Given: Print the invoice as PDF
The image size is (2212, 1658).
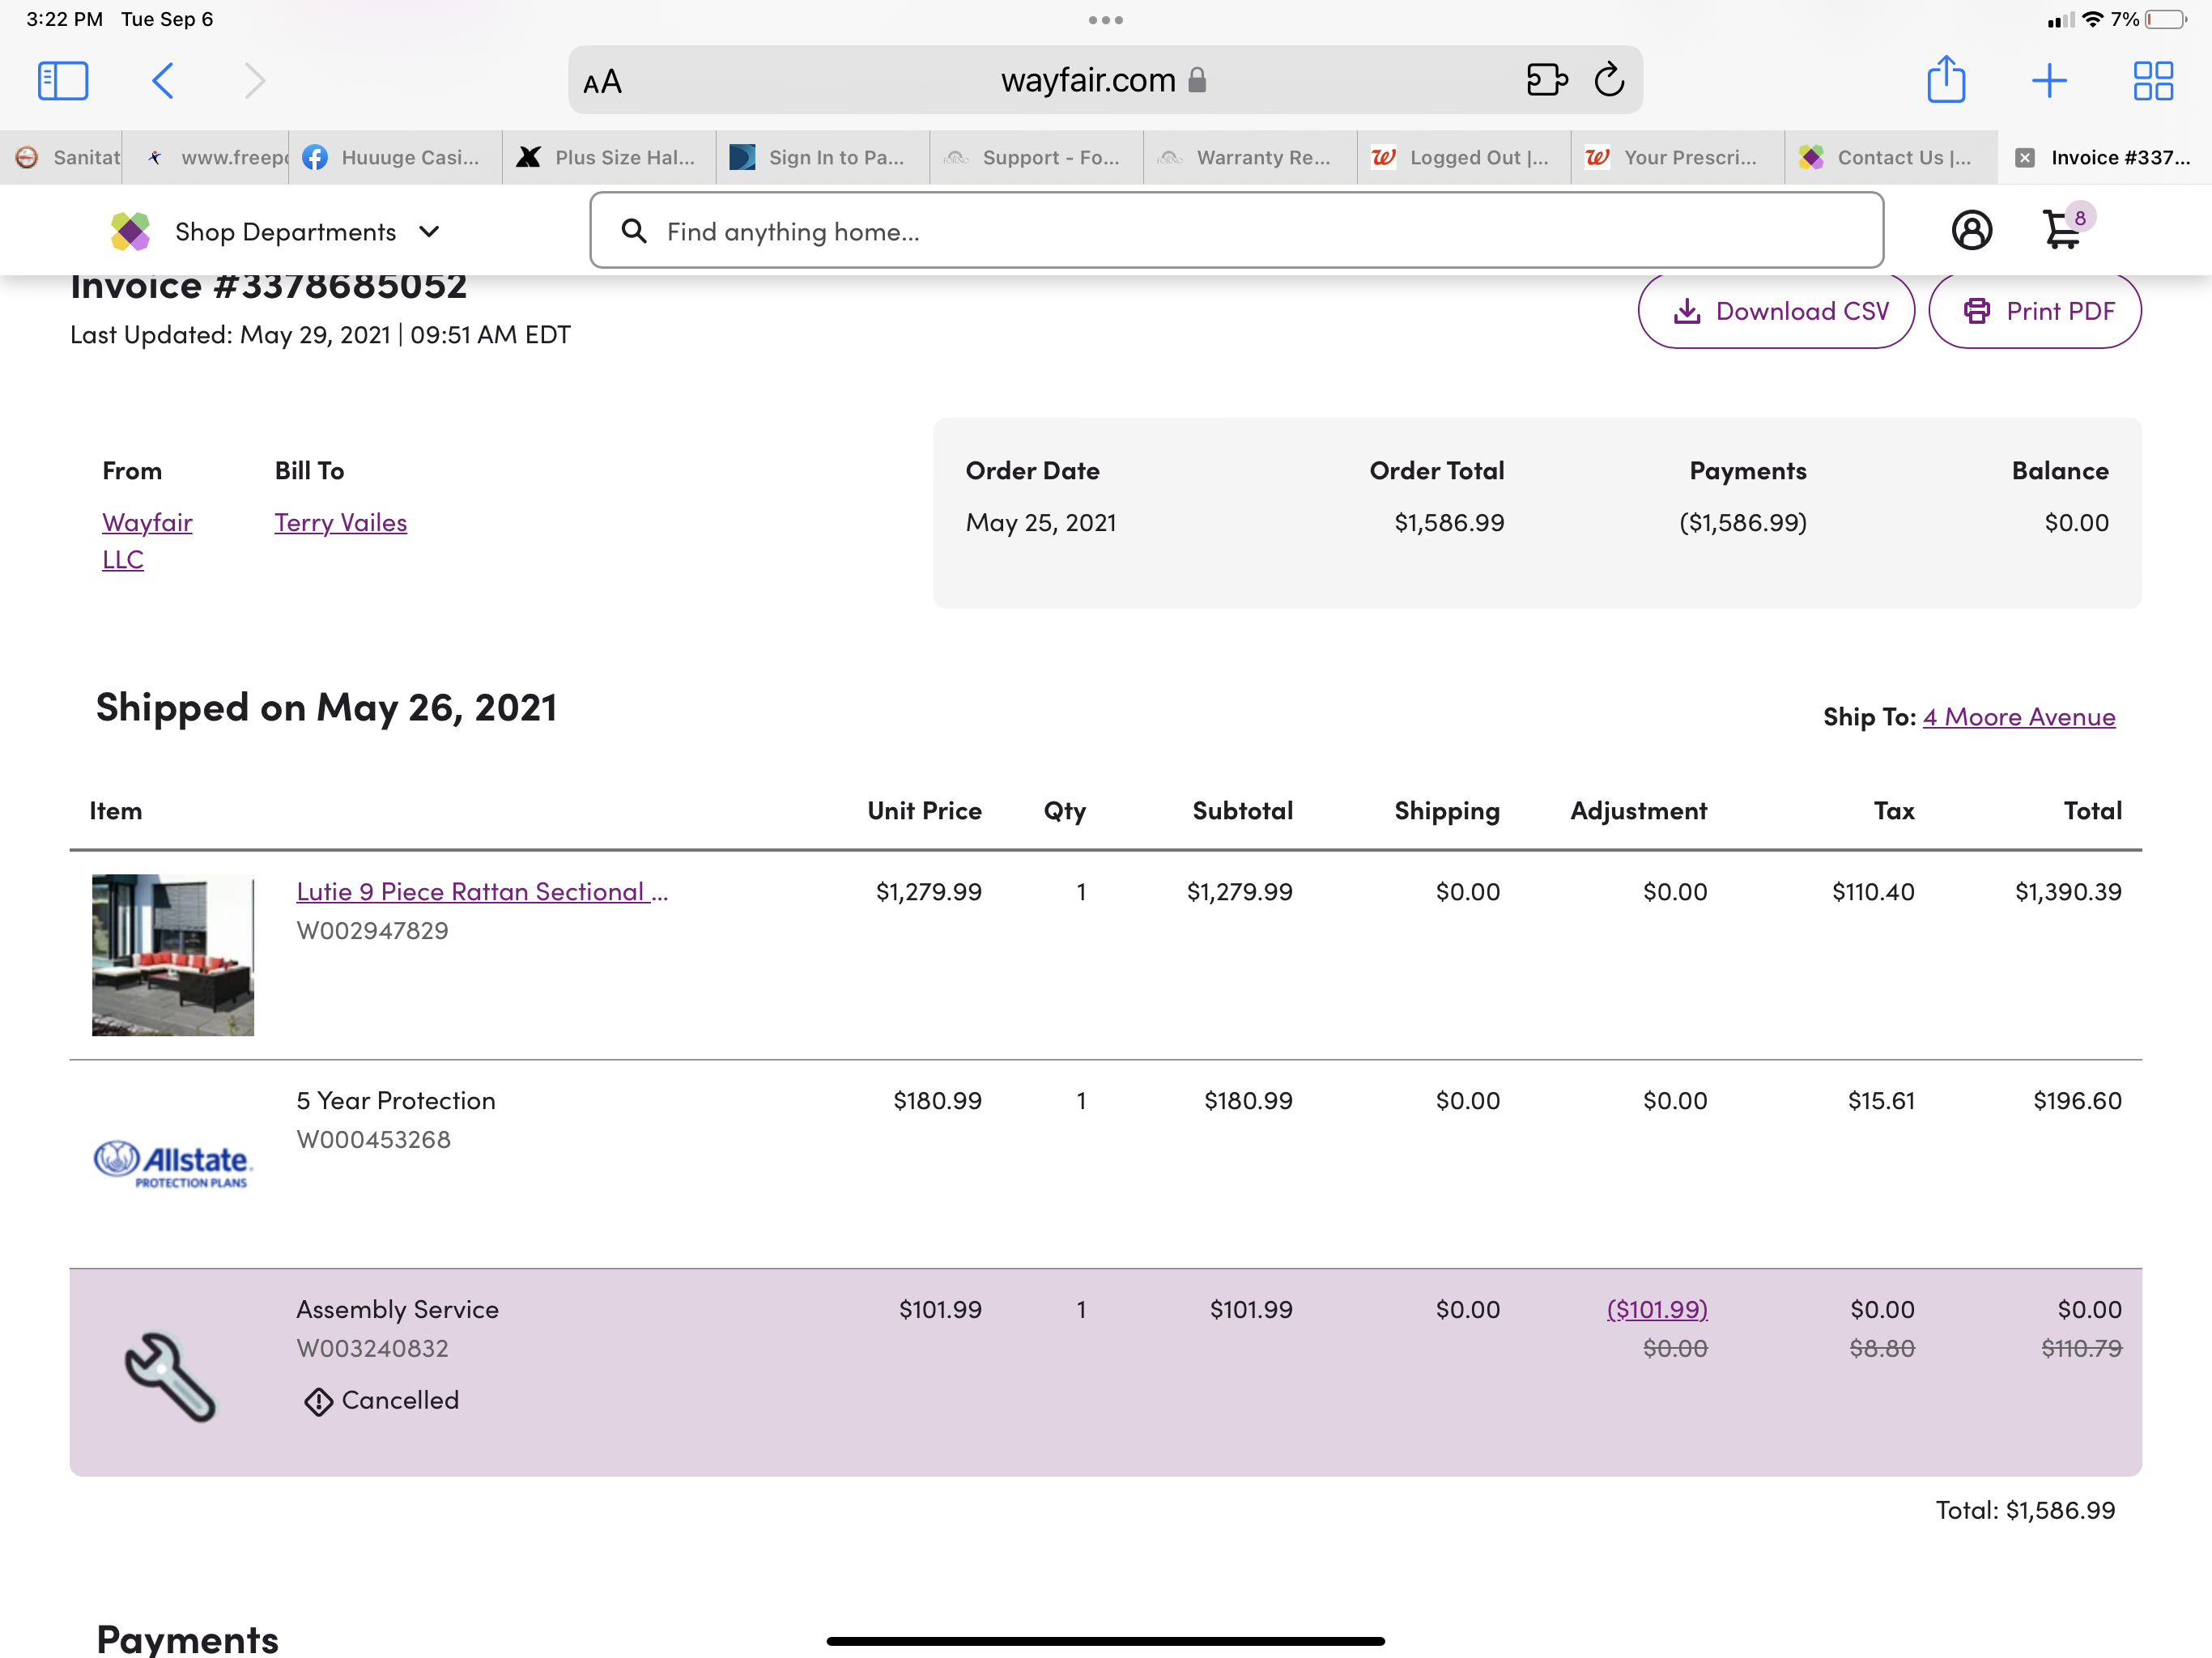Looking at the screenshot, I should coord(2036,311).
